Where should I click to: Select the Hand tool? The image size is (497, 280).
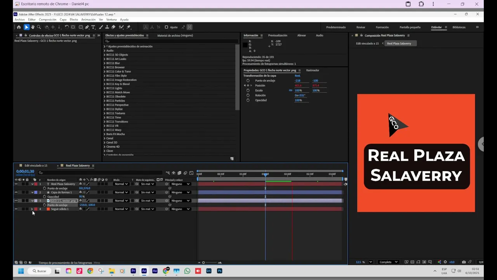[33, 27]
